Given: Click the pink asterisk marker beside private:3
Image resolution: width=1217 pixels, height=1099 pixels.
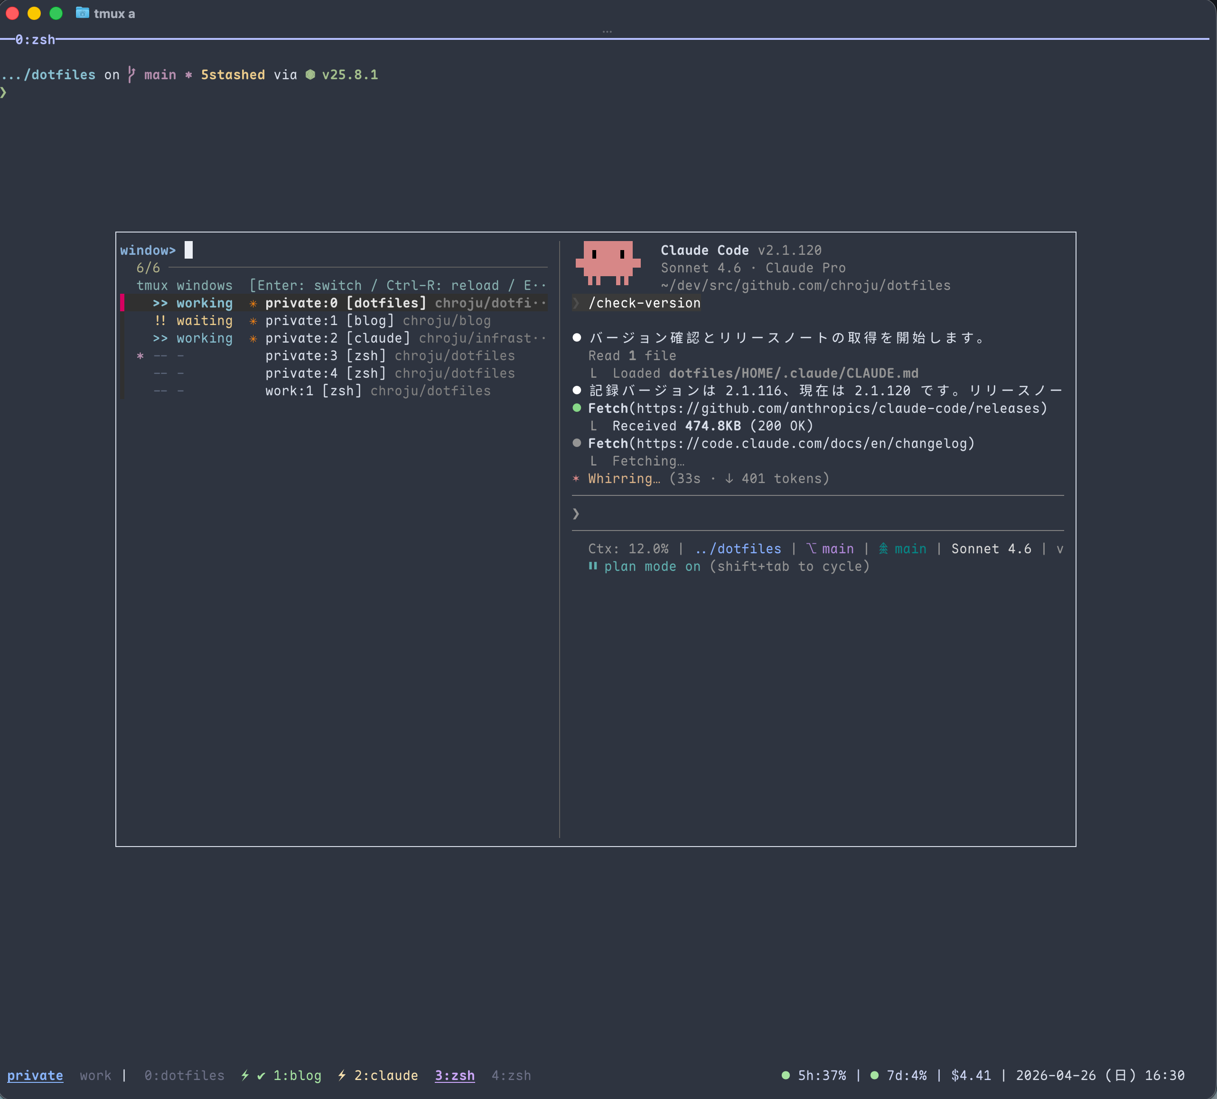Looking at the screenshot, I should (140, 356).
